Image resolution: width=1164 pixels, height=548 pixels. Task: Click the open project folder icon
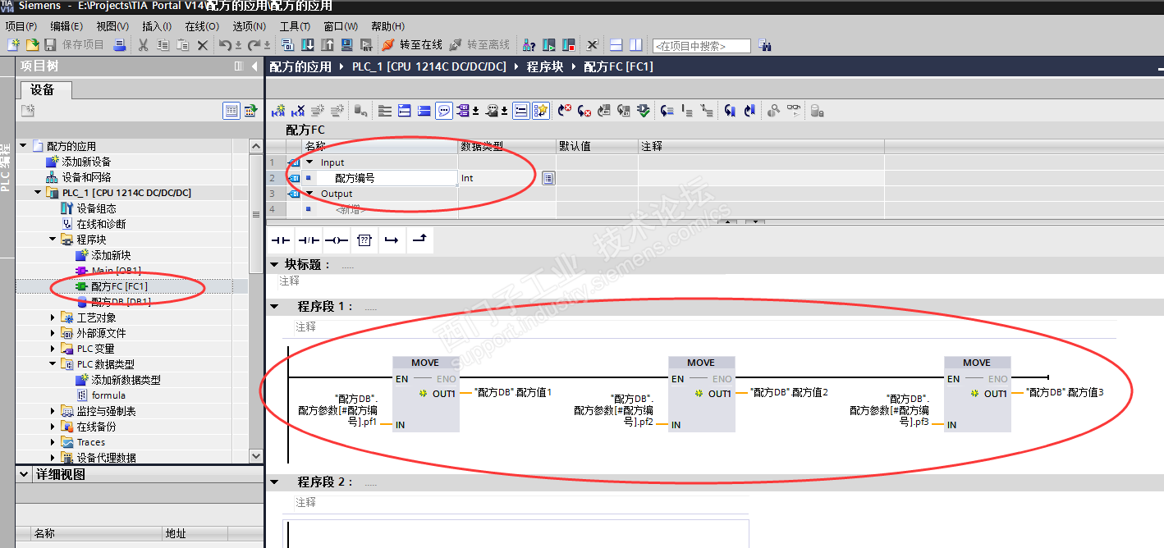pyautogui.click(x=32, y=44)
